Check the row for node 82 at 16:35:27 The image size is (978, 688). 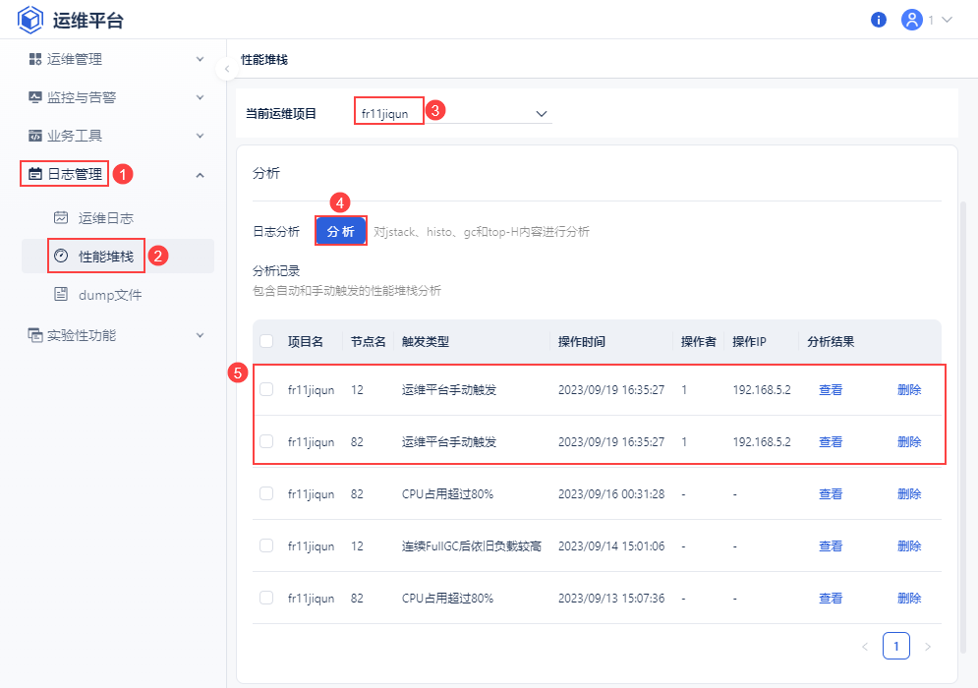(x=266, y=441)
